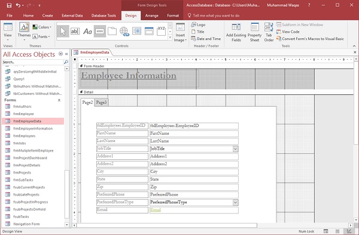
Task: Switch to the Database Tools tab
Action: tap(104, 16)
